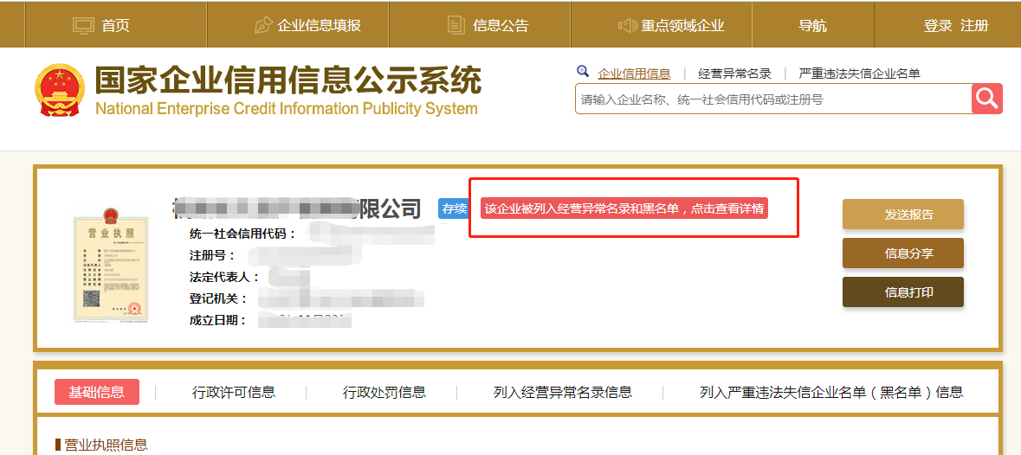Screen dimensions: 1021x455
Task: Click the 成立日期 label
Action: click(218, 320)
